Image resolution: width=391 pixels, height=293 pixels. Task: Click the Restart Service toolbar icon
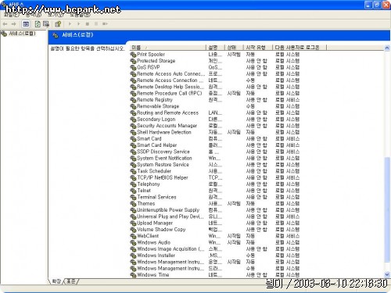[x=105, y=24]
